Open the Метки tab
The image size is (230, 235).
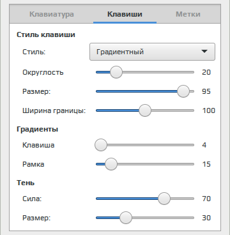coord(188,14)
